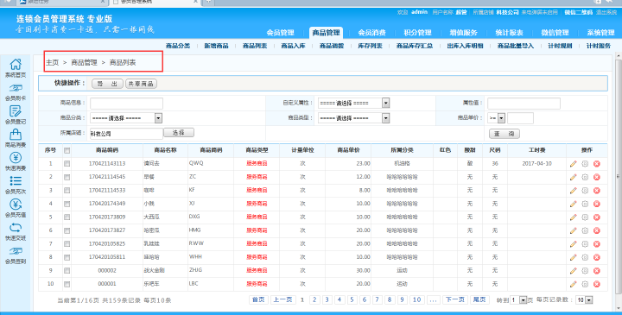
Task: Check the box for row 170421114533
Action: 67,191
